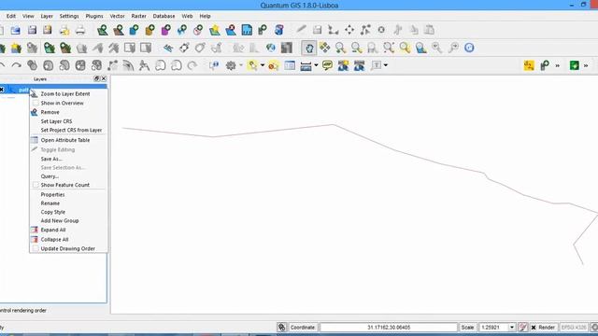Click the Select Features arrow icon

click(x=252, y=65)
